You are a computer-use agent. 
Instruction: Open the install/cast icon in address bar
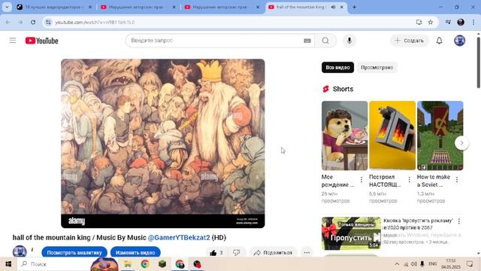(x=419, y=22)
